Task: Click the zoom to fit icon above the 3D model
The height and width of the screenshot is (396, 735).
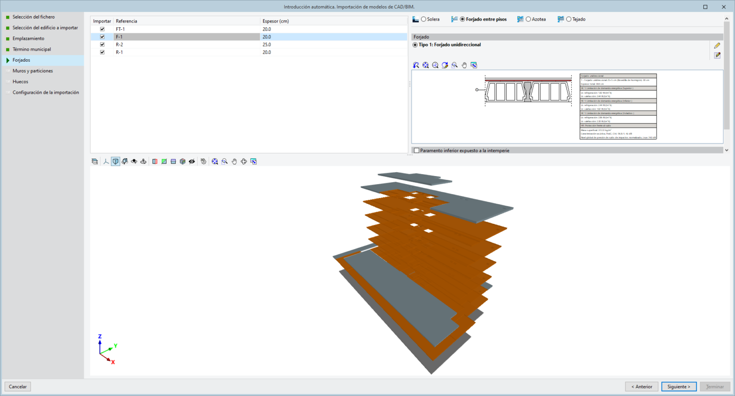Action: pos(215,161)
